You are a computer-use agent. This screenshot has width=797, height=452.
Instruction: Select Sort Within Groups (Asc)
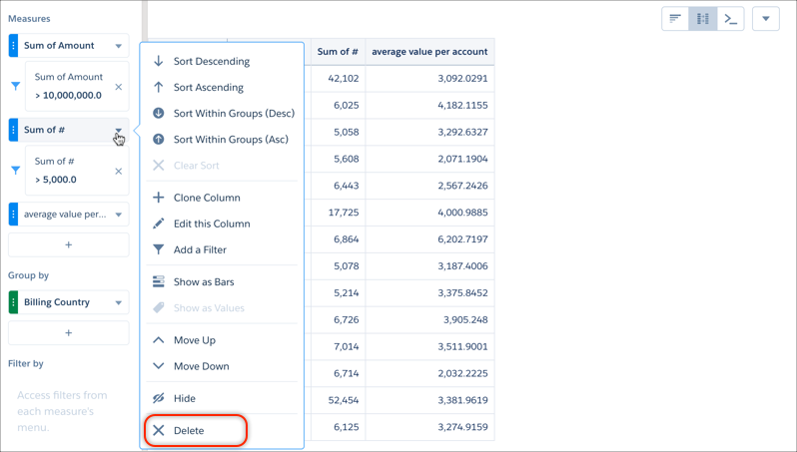coord(222,139)
